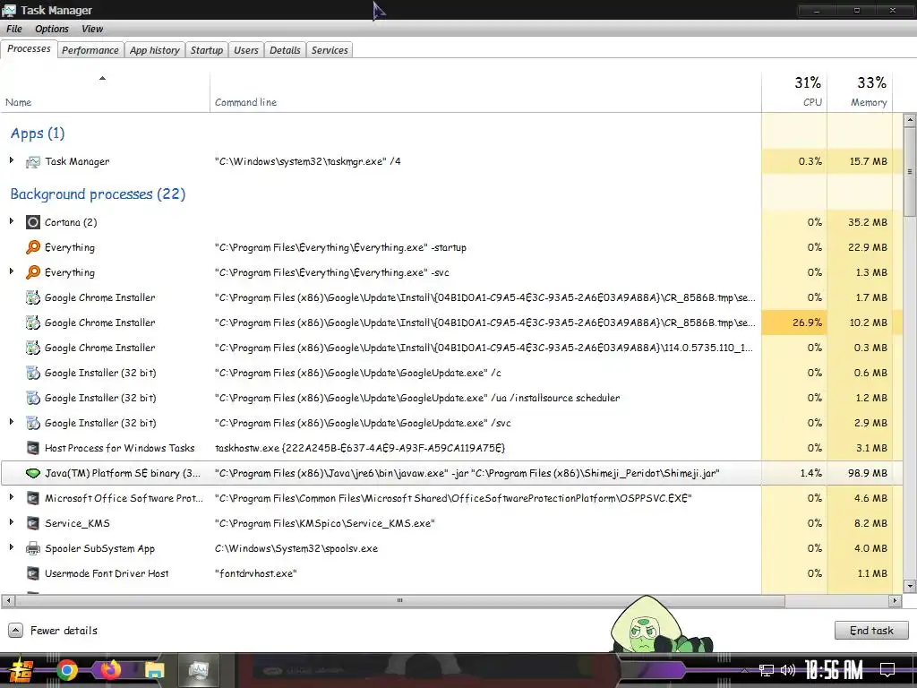Click the vertical scrollbar down arrow
The height and width of the screenshot is (688, 917).
tap(910, 586)
